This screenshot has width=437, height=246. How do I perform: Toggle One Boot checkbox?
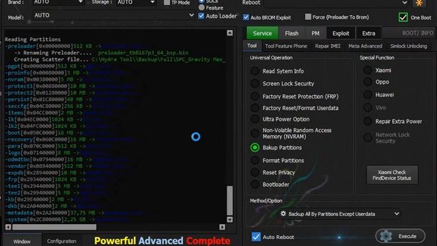tap(403, 17)
